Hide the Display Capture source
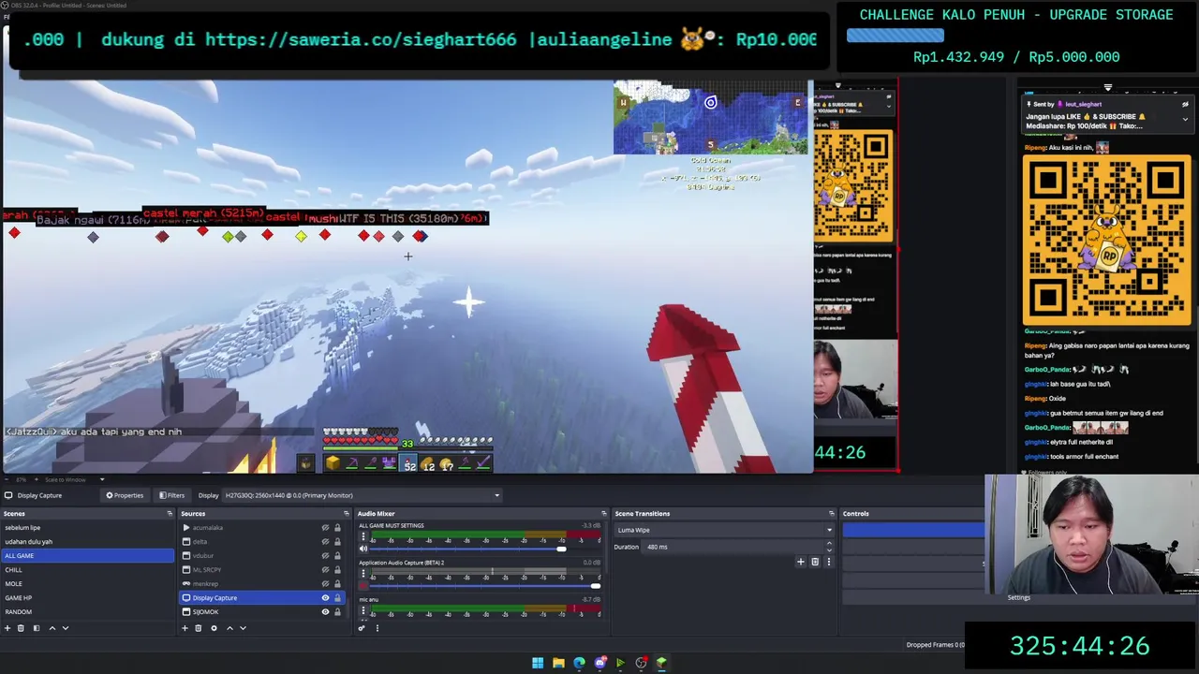The height and width of the screenshot is (674, 1199). point(325,598)
